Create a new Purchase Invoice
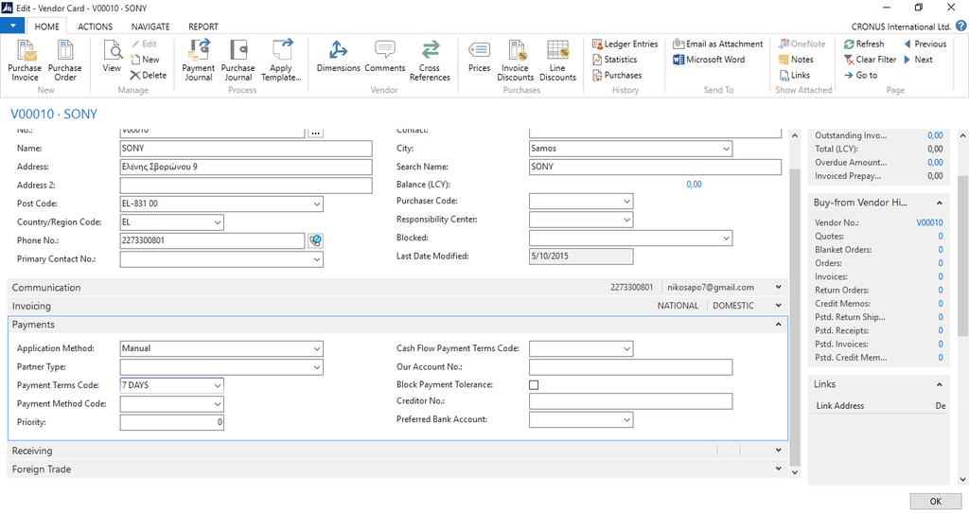 pyautogui.click(x=25, y=61)
